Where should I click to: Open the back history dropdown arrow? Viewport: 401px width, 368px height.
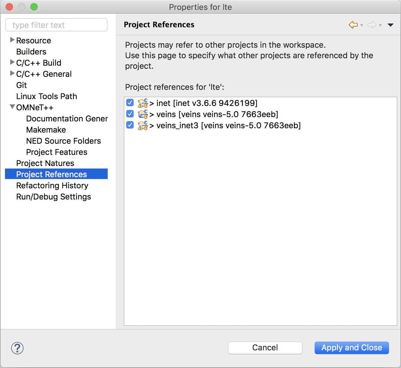pos(362,25)
